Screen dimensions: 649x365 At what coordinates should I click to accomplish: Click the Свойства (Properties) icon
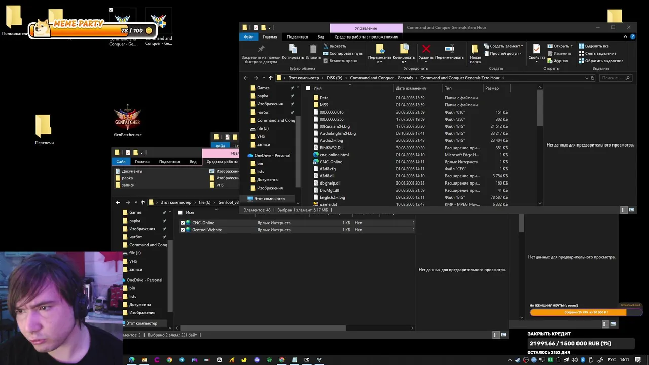[x=536, y=49]
